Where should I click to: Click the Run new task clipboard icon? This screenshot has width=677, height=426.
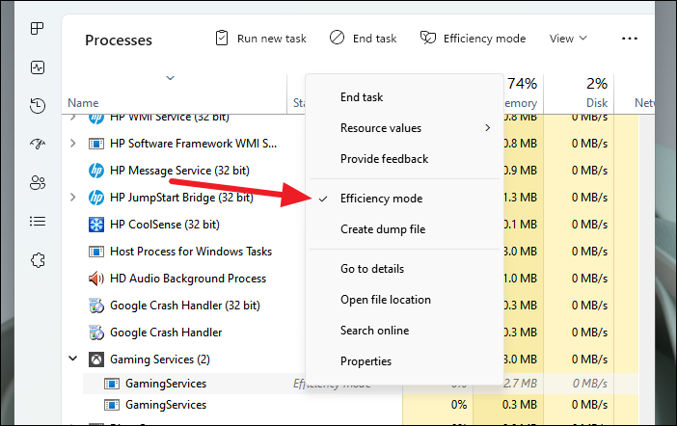(x=222, y=38)
